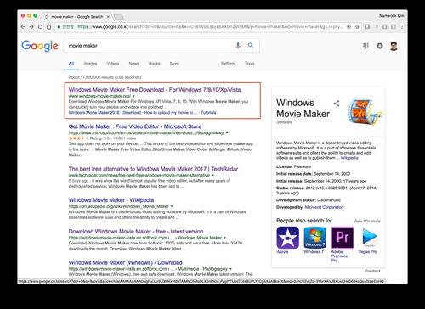The height and width of the screenshot is (309, 425).
Task: Open the Adobe Premiere Pro related icon
Action: (343, 238)
